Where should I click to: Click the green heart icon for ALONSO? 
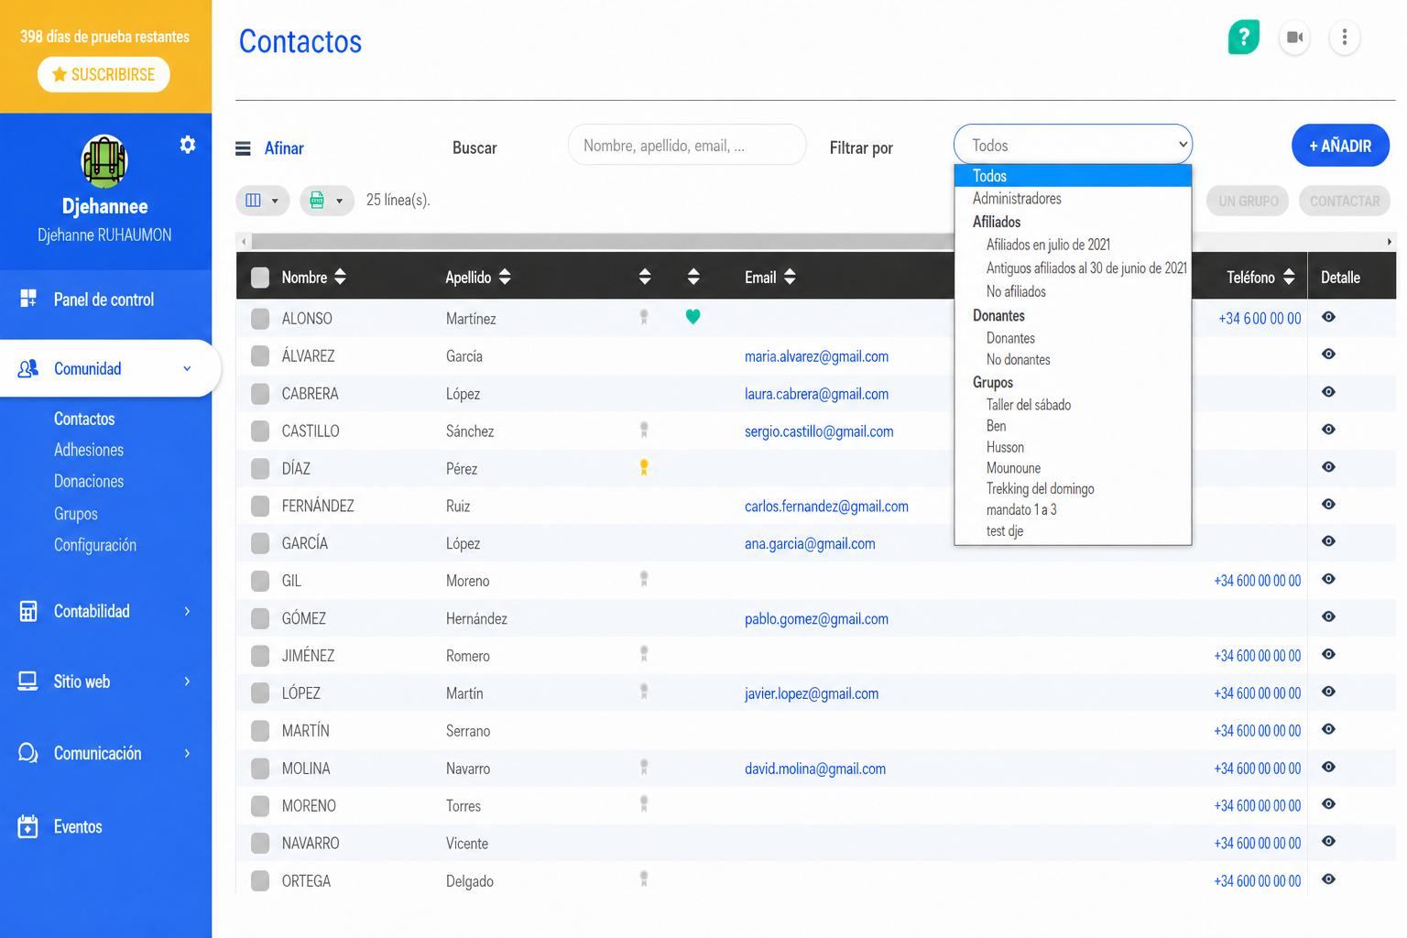pos(693,317)
